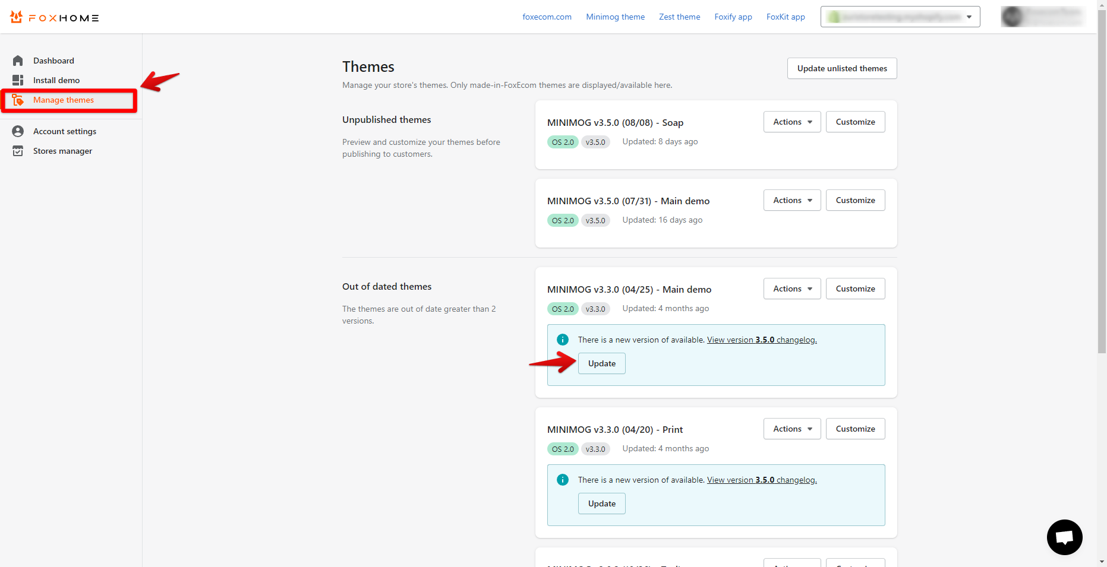This screenshot has height=567, width=1107.
Task: Click the scrollbar down arrow
Action: click(x=1102, y=562)
